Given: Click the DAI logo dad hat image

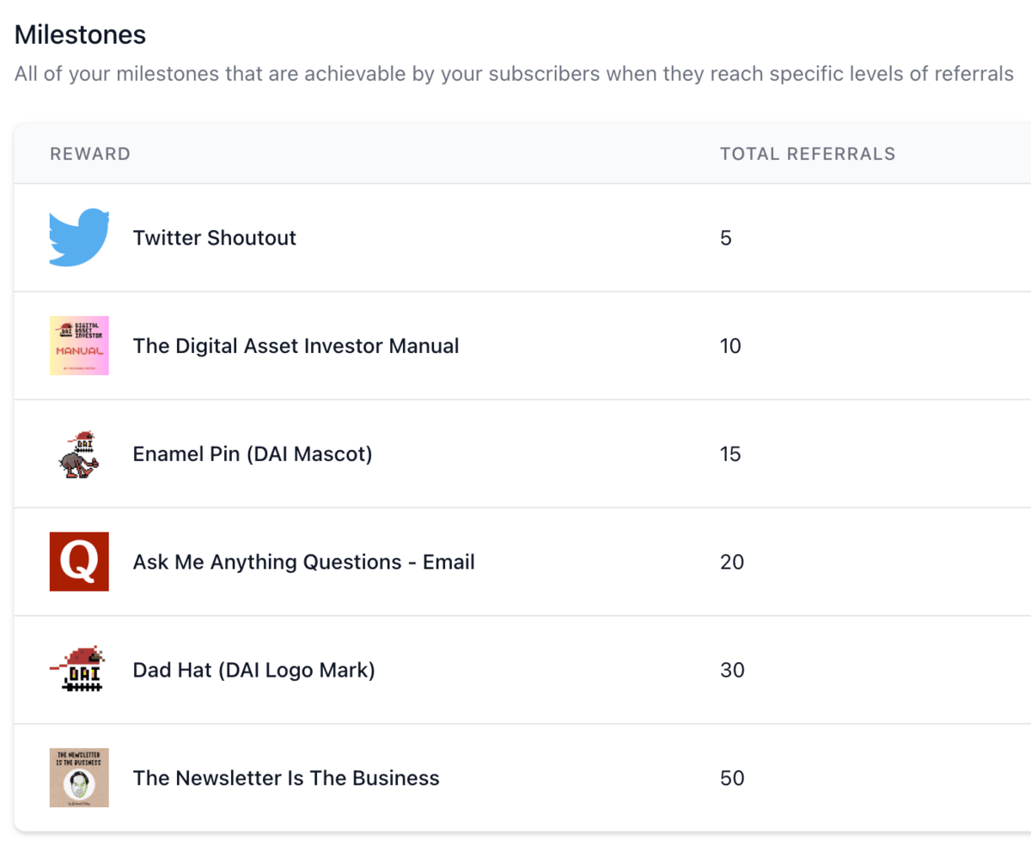Looking at the screenshot, I should tap(79, 670).
